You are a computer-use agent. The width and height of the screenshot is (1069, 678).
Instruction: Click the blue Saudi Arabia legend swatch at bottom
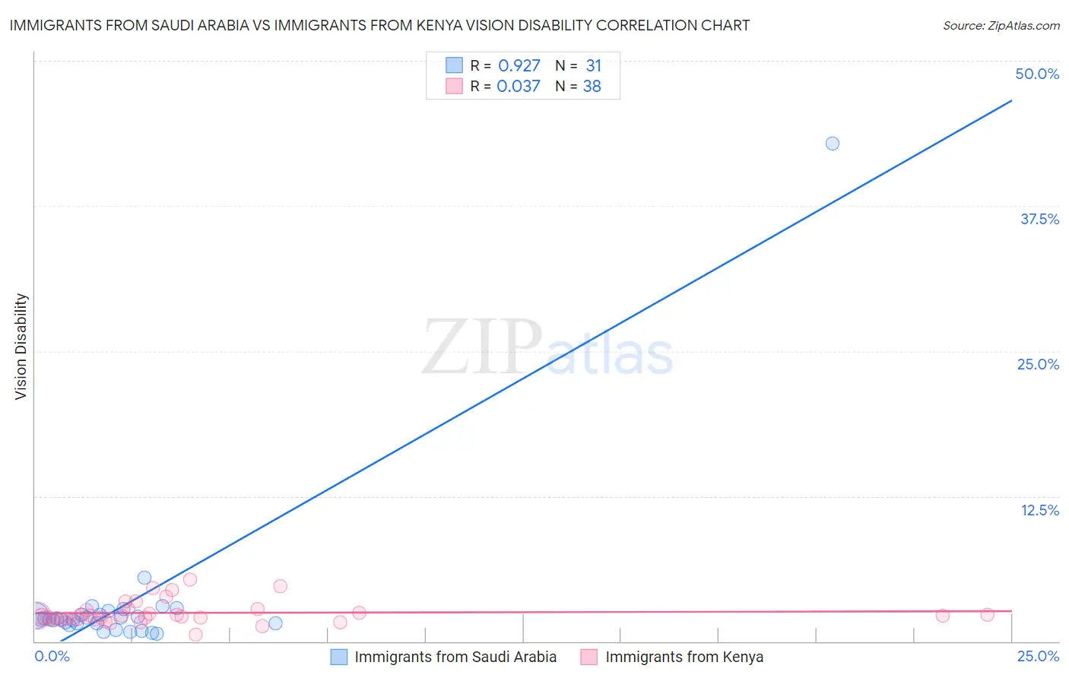(339, 657)
